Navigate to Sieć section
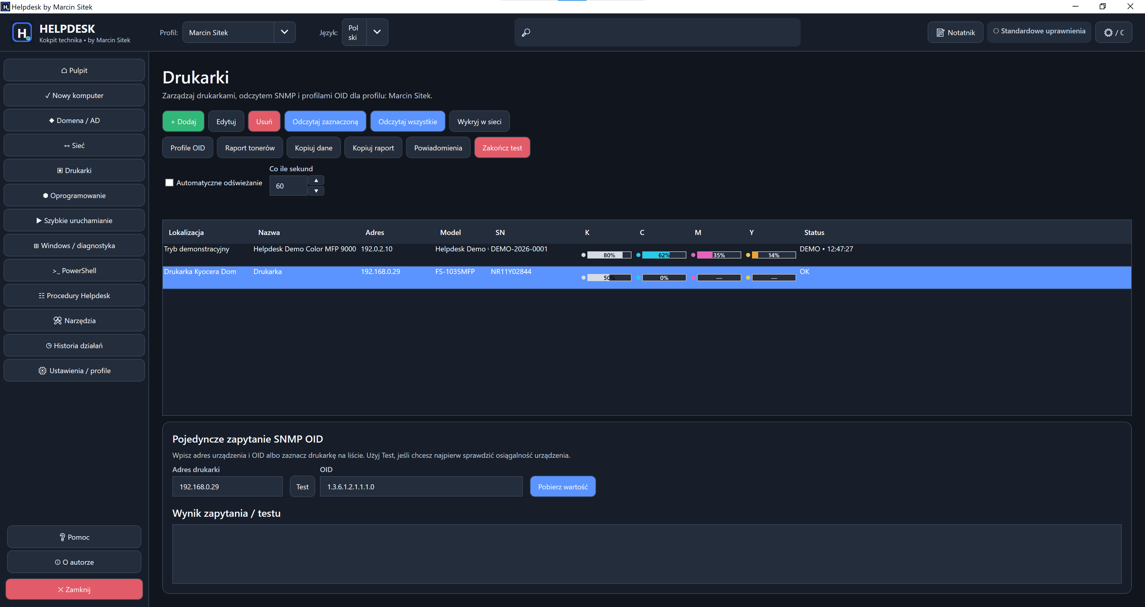The width and height of the screenshot is (1145, 607). pos(74,145)
